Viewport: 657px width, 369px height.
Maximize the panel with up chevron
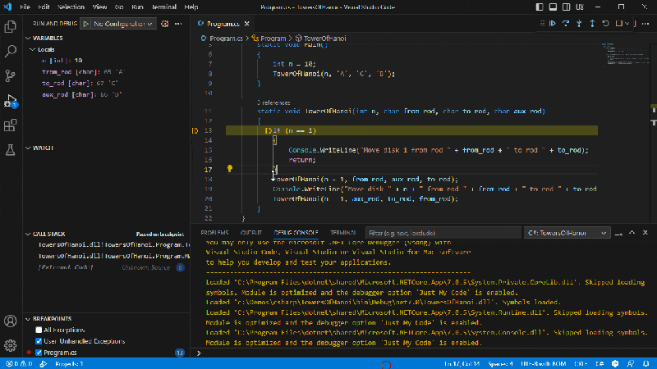(632, 233)
